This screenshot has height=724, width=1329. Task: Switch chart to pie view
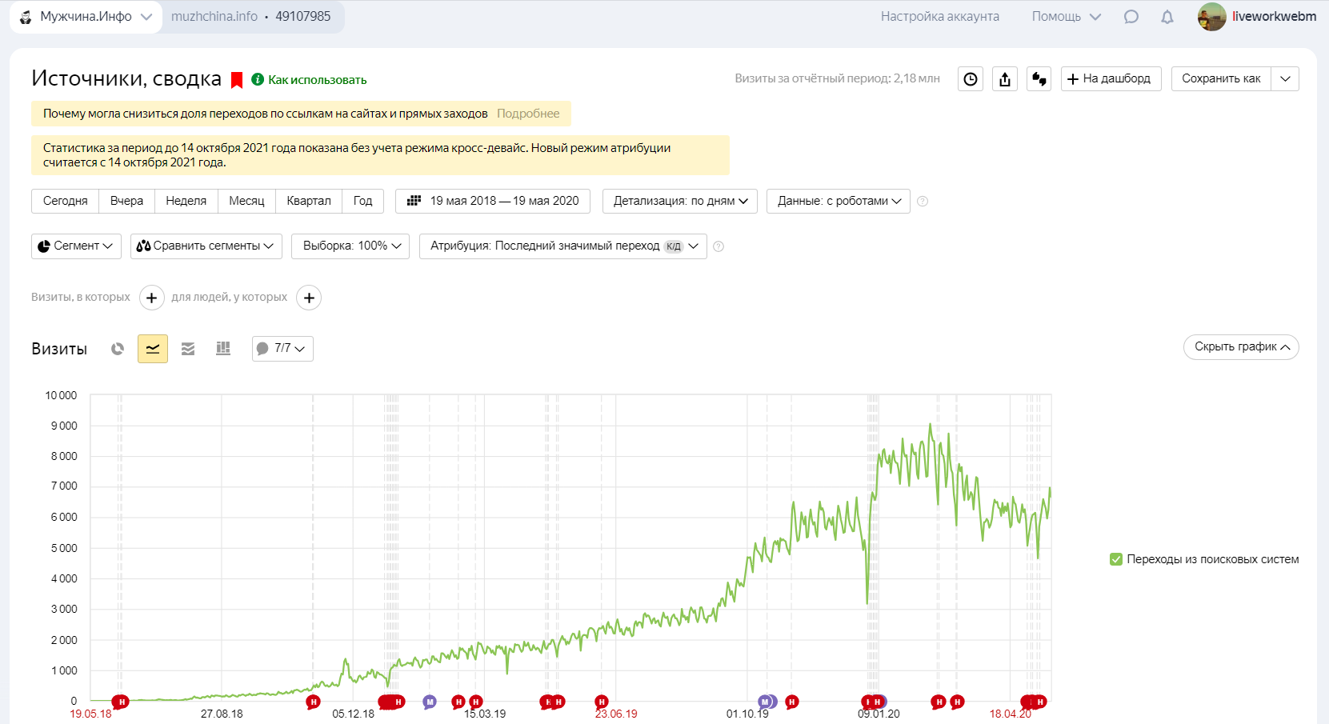coord(118,349)
